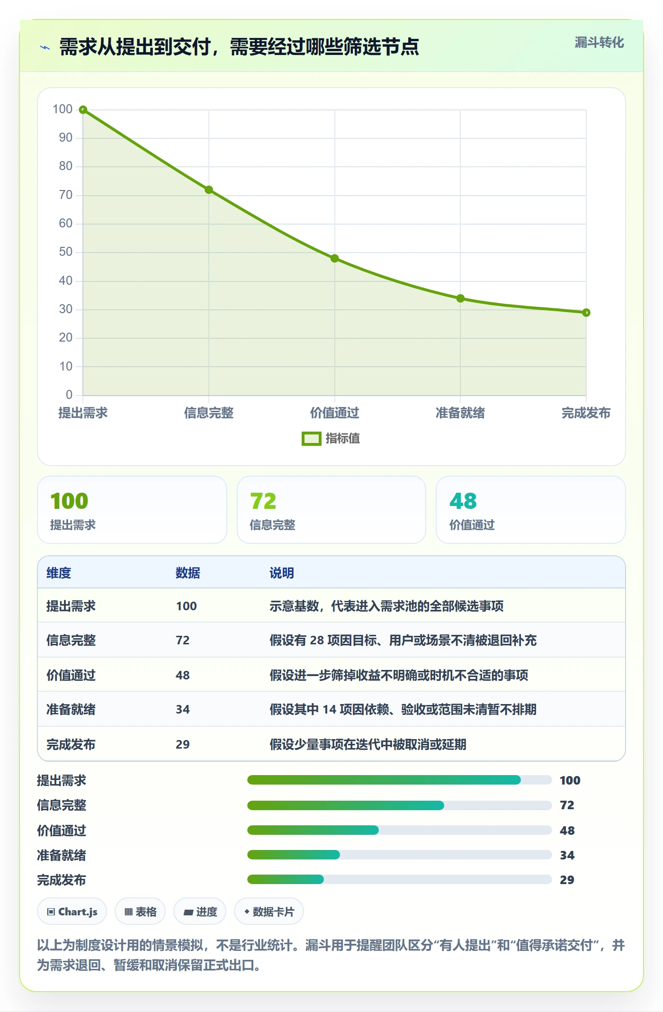This screenshot has width=663, height=1012.
Task: Click the 数据卡片 diamond chip icon
Action: [x=247, y=911]
